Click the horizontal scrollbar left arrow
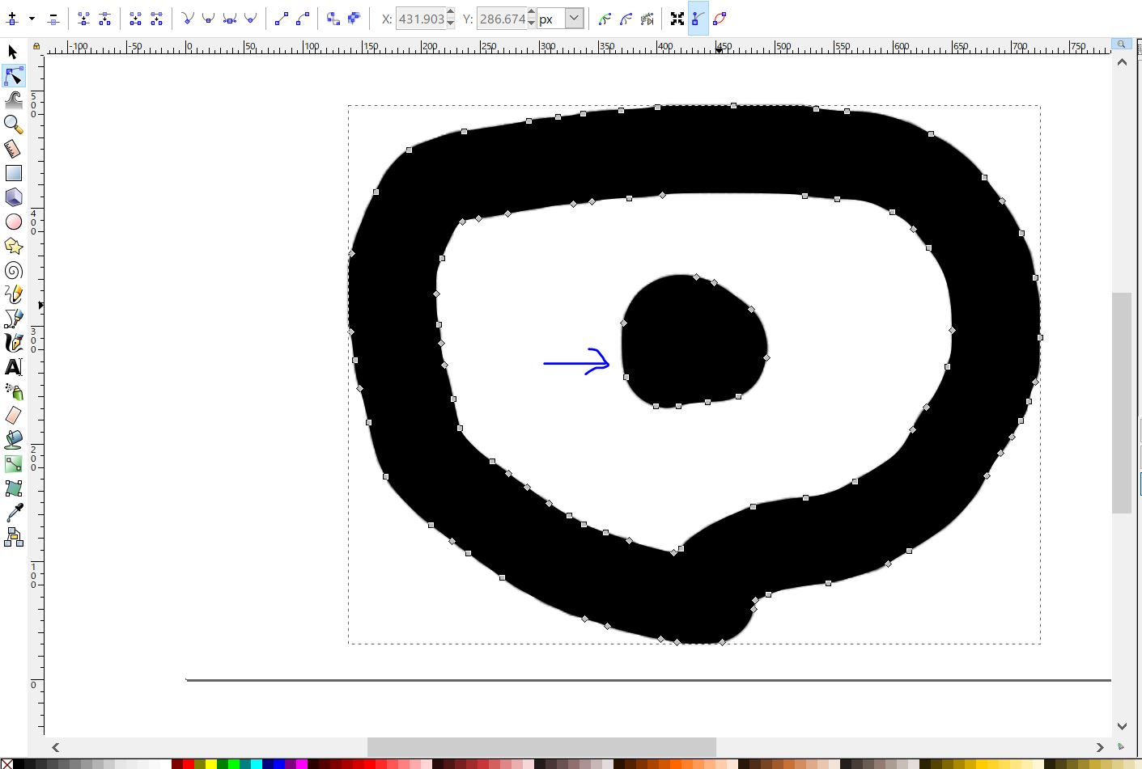This screenshot has width=1142, height=769. [56, 747]
